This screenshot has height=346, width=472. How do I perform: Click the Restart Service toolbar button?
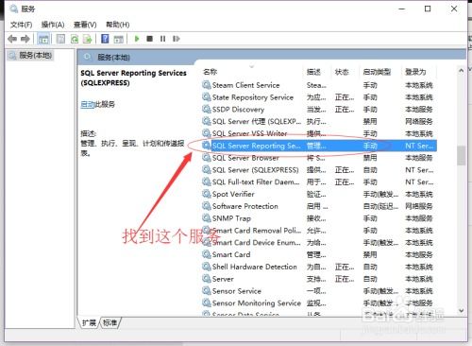tap(176, 39)
